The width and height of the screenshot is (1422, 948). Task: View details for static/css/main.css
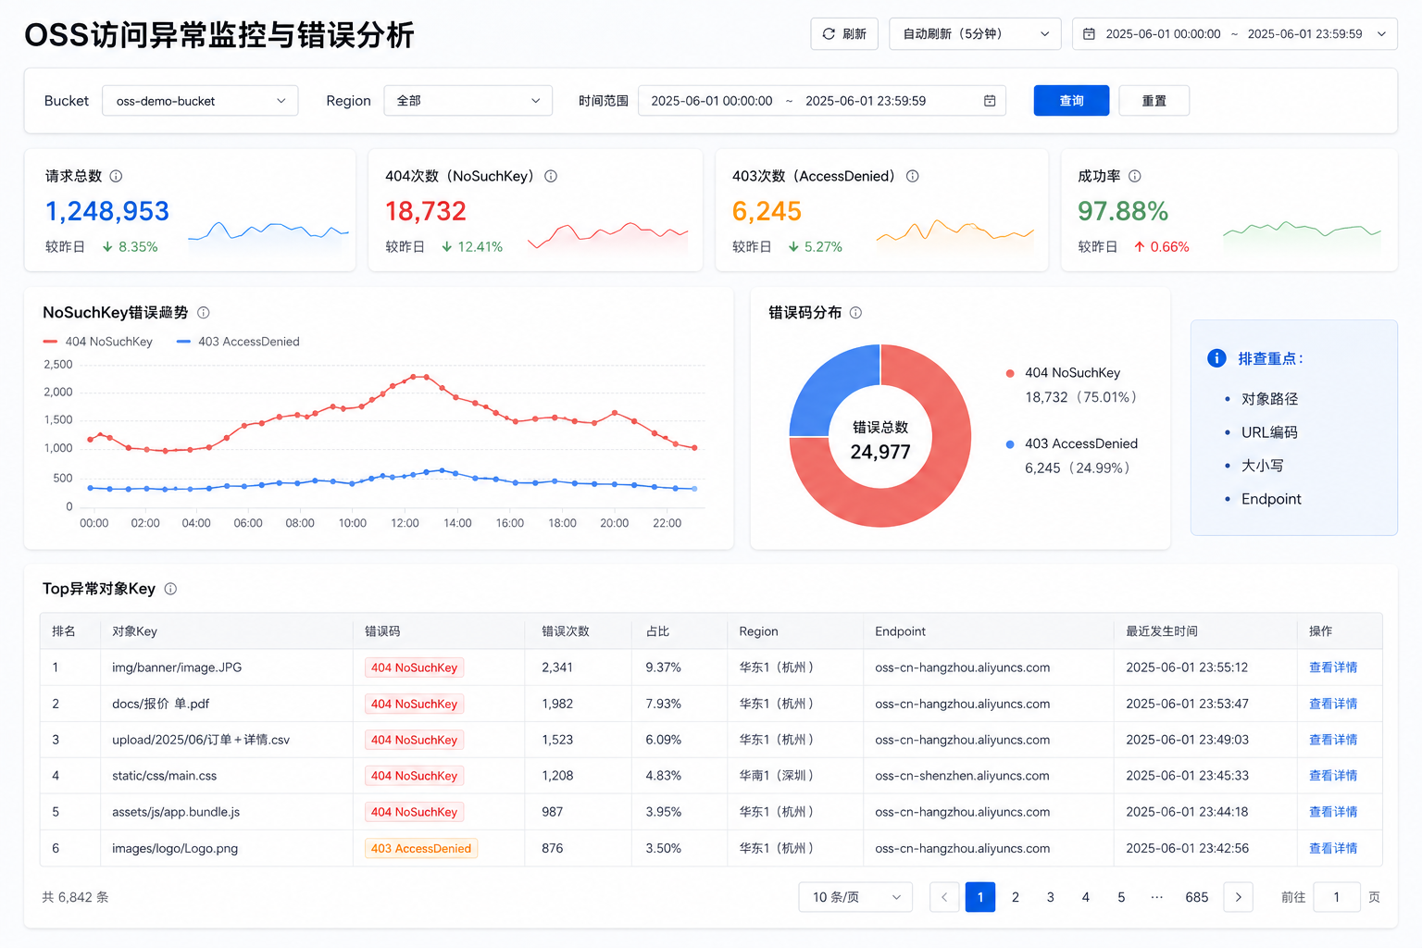click(x=1333, y=776)
